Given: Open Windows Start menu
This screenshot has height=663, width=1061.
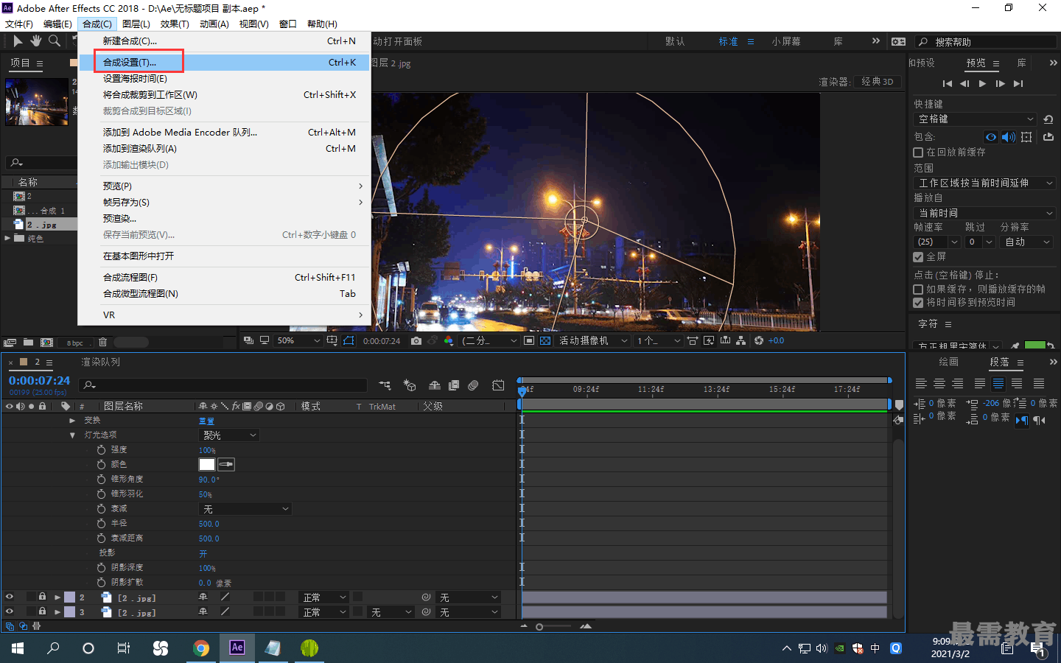Looking at the screenshot, I should click(18, 648).
